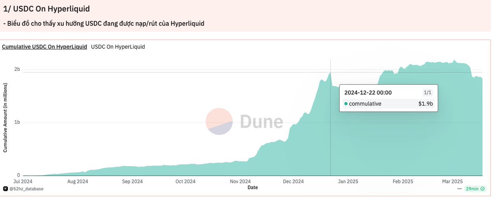Viewport: 494px width, 197px height.
Task: Open the Cumulative USDC On HyperLiquid link
Action: click(x=44, y=47)
